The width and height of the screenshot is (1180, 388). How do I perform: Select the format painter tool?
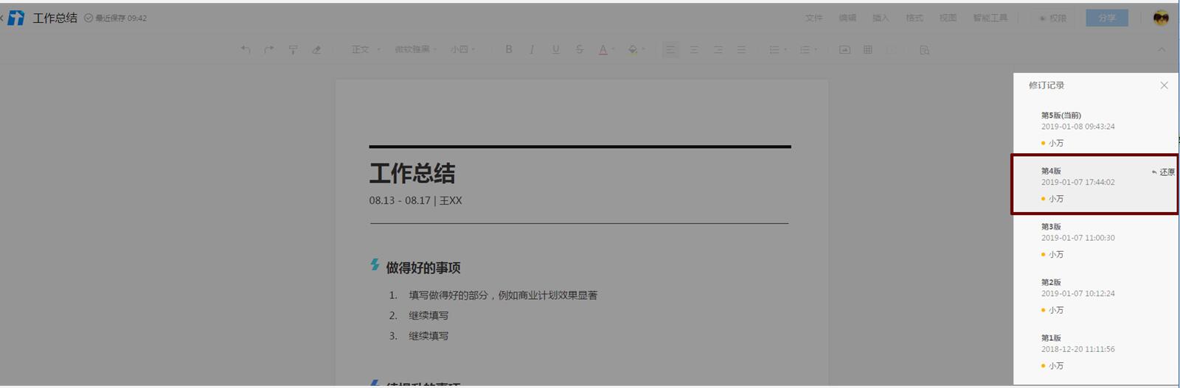tap(293, 49)
